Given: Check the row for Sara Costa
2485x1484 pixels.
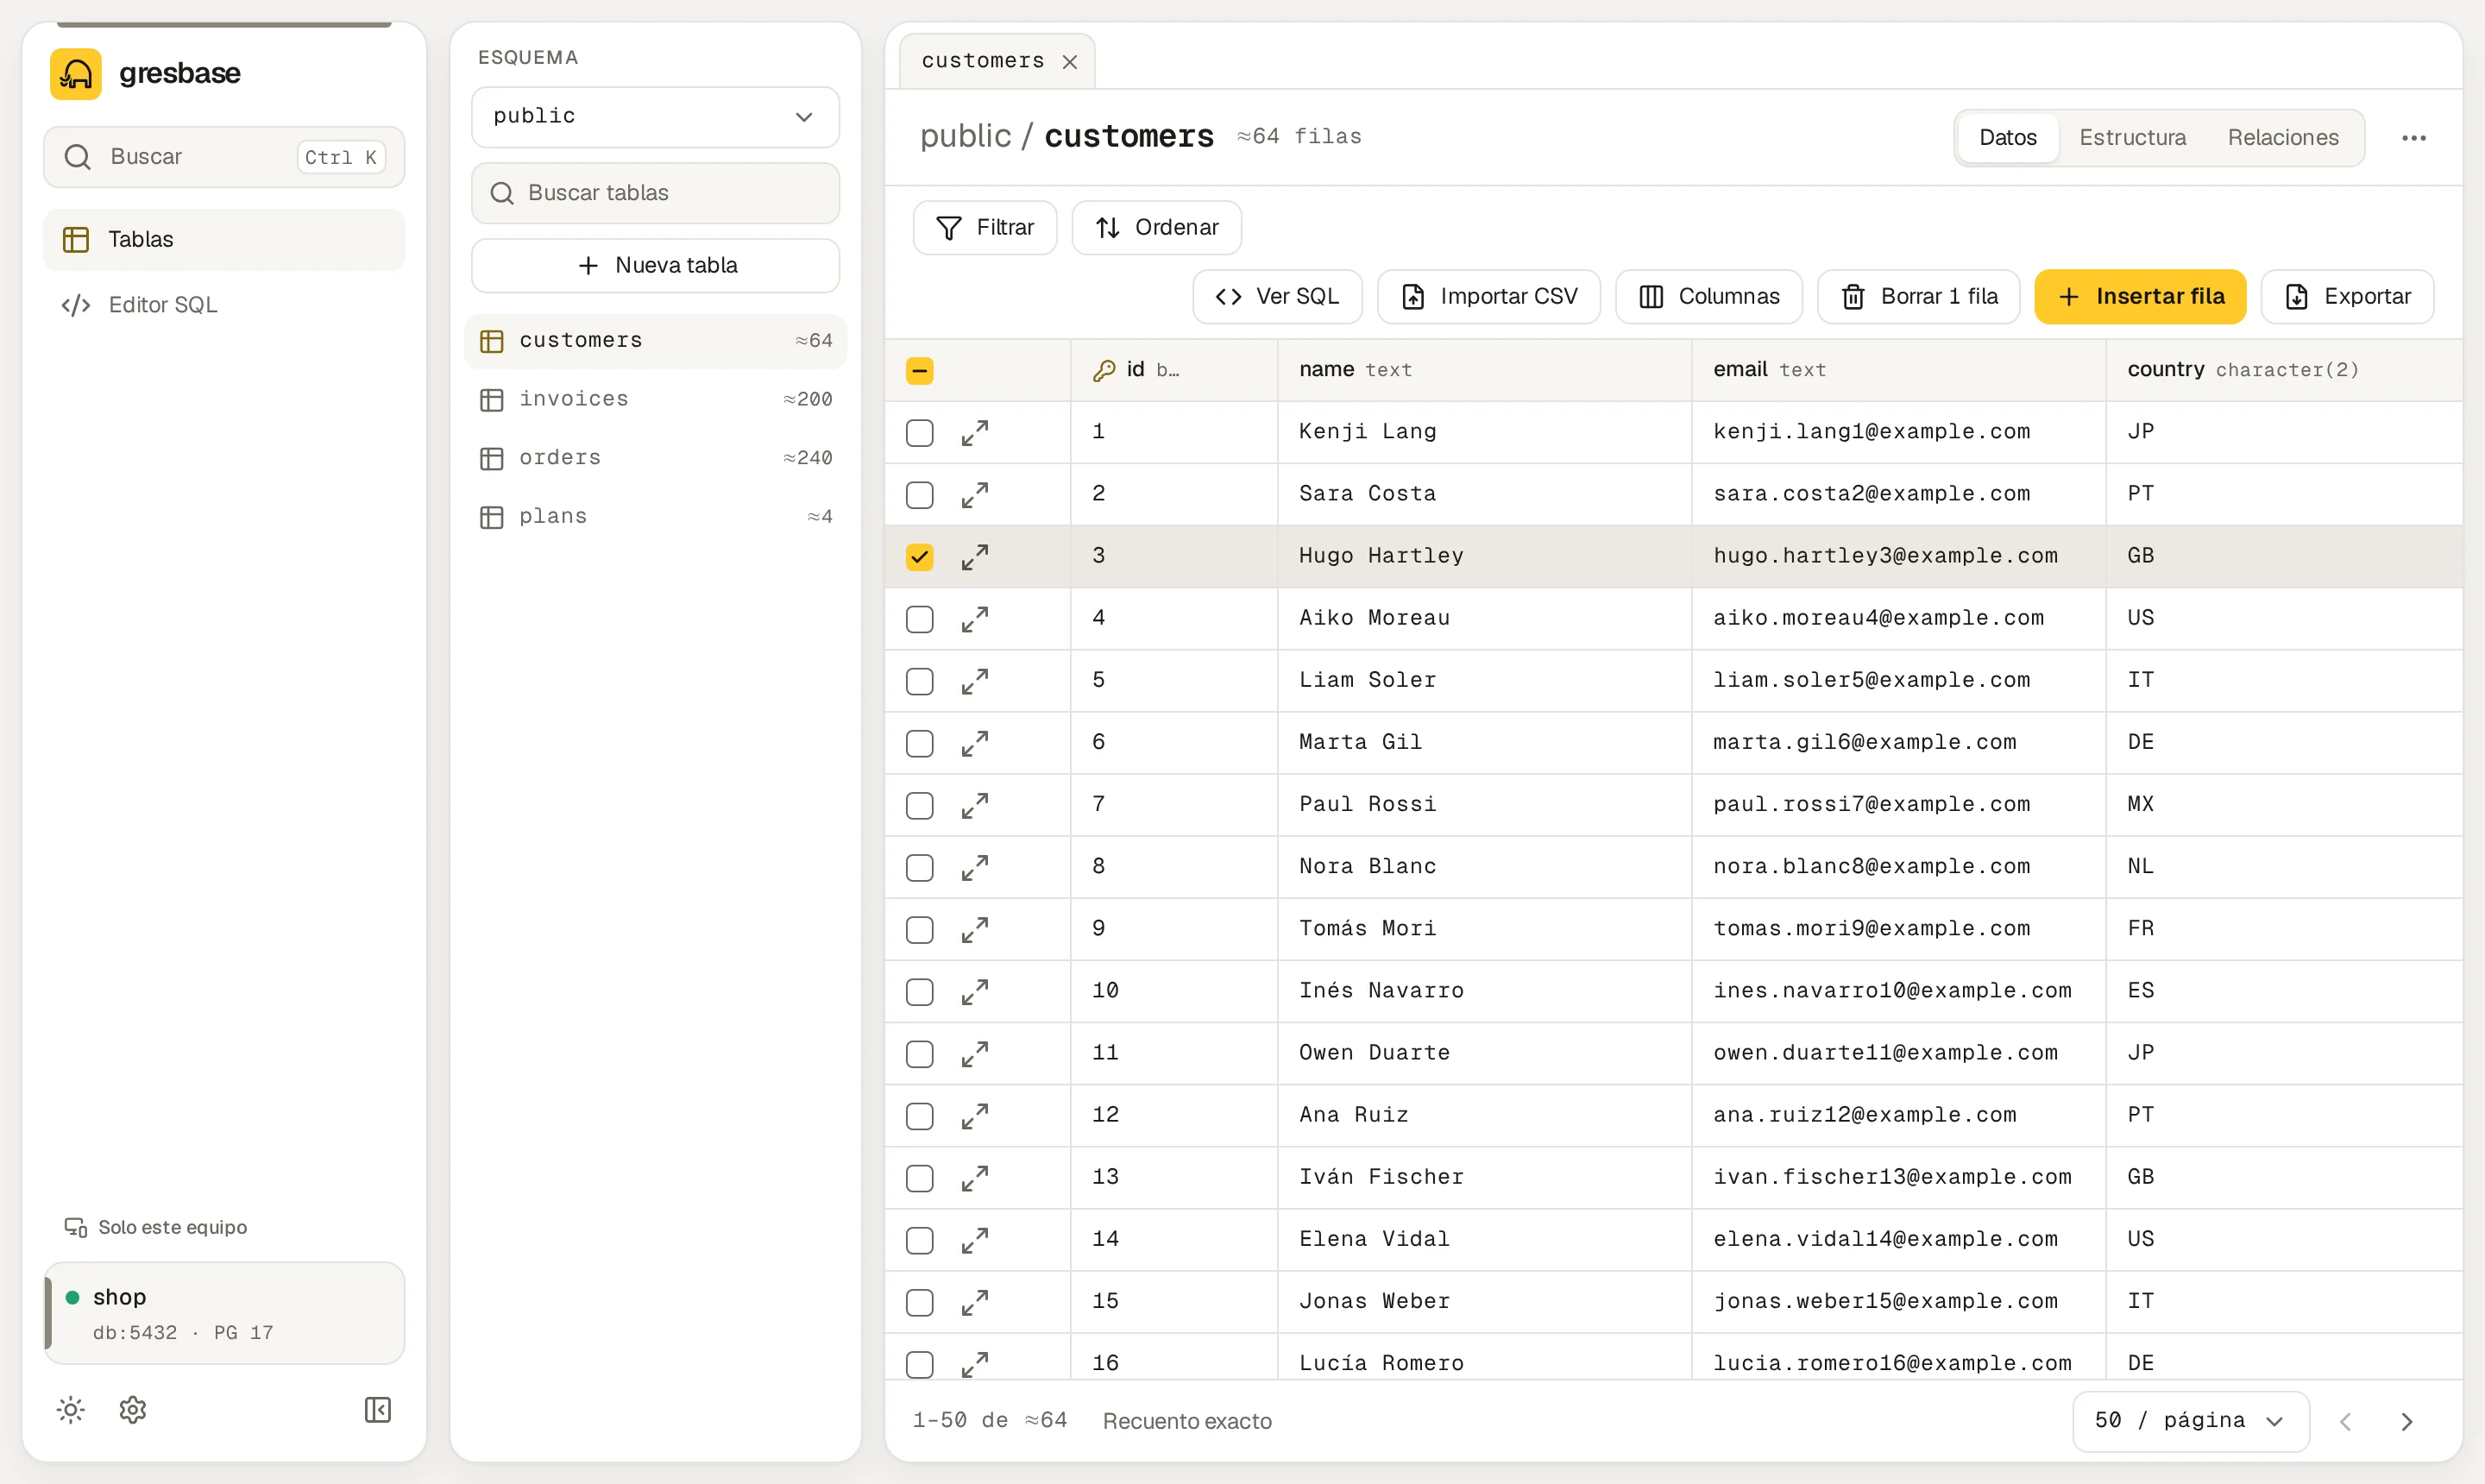Looking at the screenshot, I should pos(919,495).
